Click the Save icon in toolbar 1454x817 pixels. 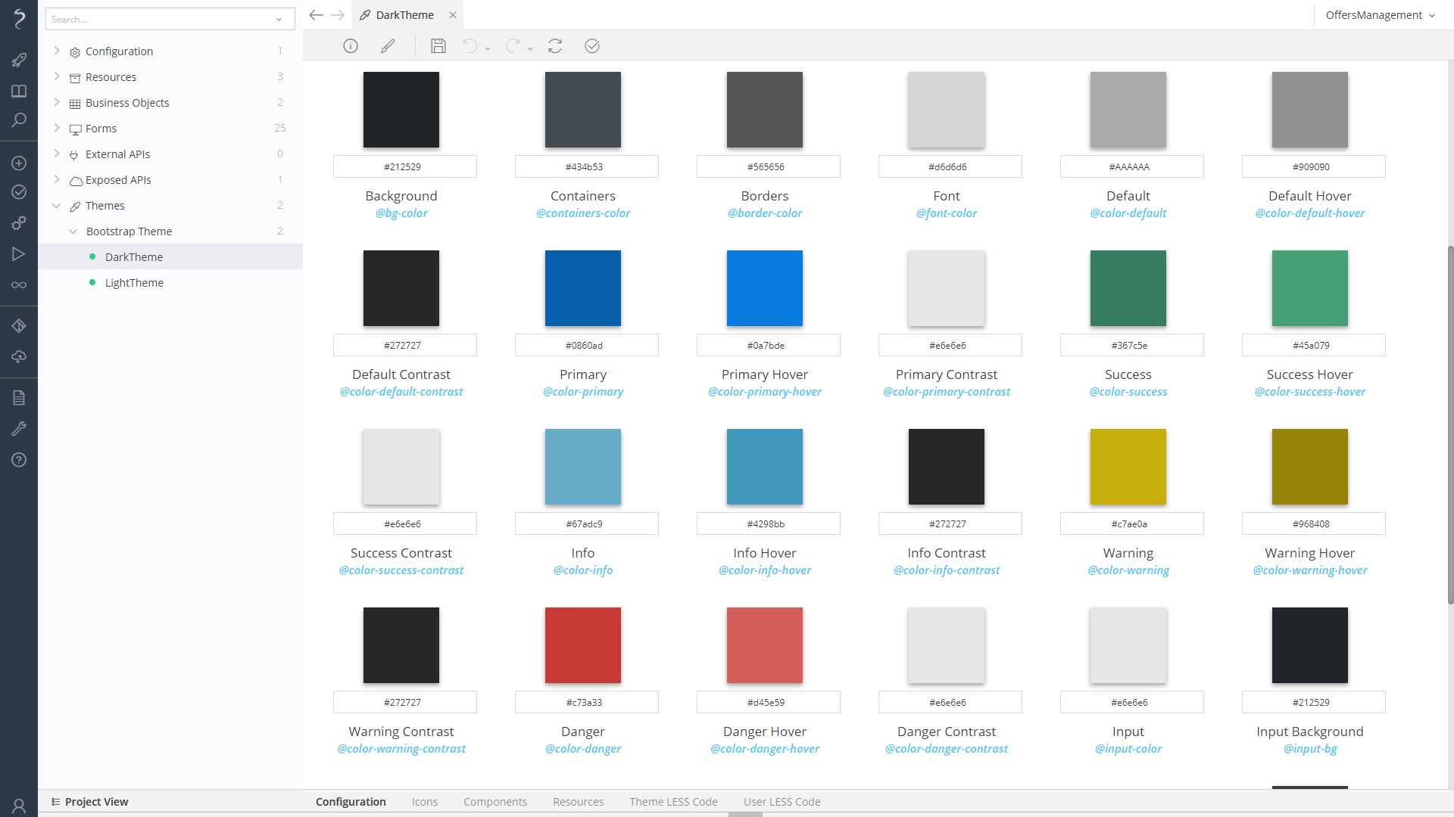[x=438, y=46]
